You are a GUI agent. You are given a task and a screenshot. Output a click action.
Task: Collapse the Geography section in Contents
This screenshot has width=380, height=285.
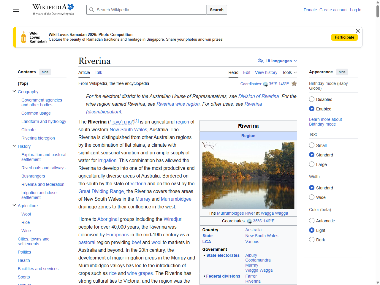pyautogui.click(x=14, y=91)
